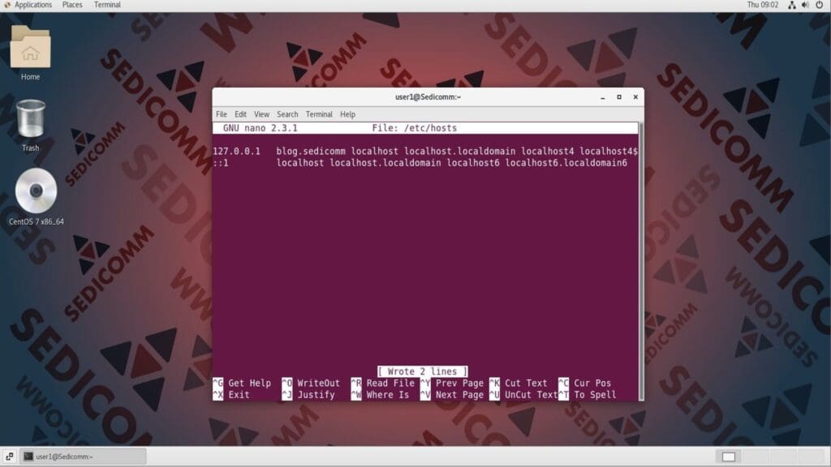This screenshot has width=831, height=467.
Task: Click the volume speaker icon in top panel
Action: (x=806, y=5)
